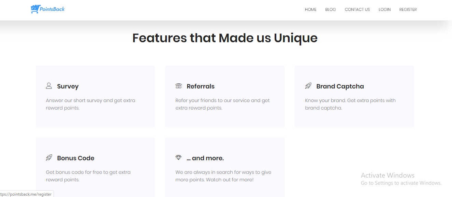
Task: Click the person icon beside Survey
Action: (x=49, y=86)
